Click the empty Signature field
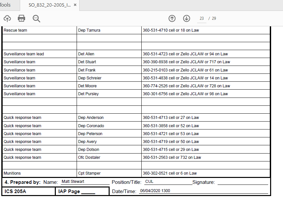Image resolution: width=283 pixels, height=200 pixels. point(242,182)
